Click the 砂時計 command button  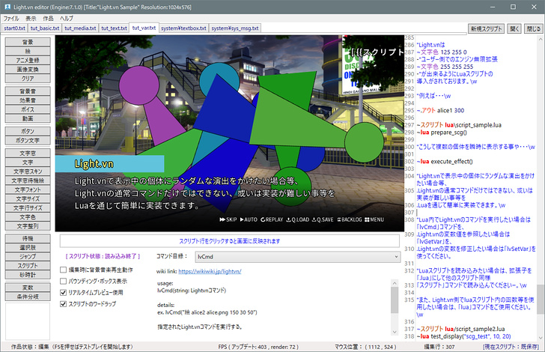coord(28,274)
